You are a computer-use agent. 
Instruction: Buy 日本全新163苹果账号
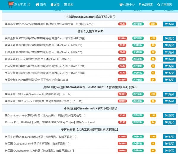[x=169, y=52]
